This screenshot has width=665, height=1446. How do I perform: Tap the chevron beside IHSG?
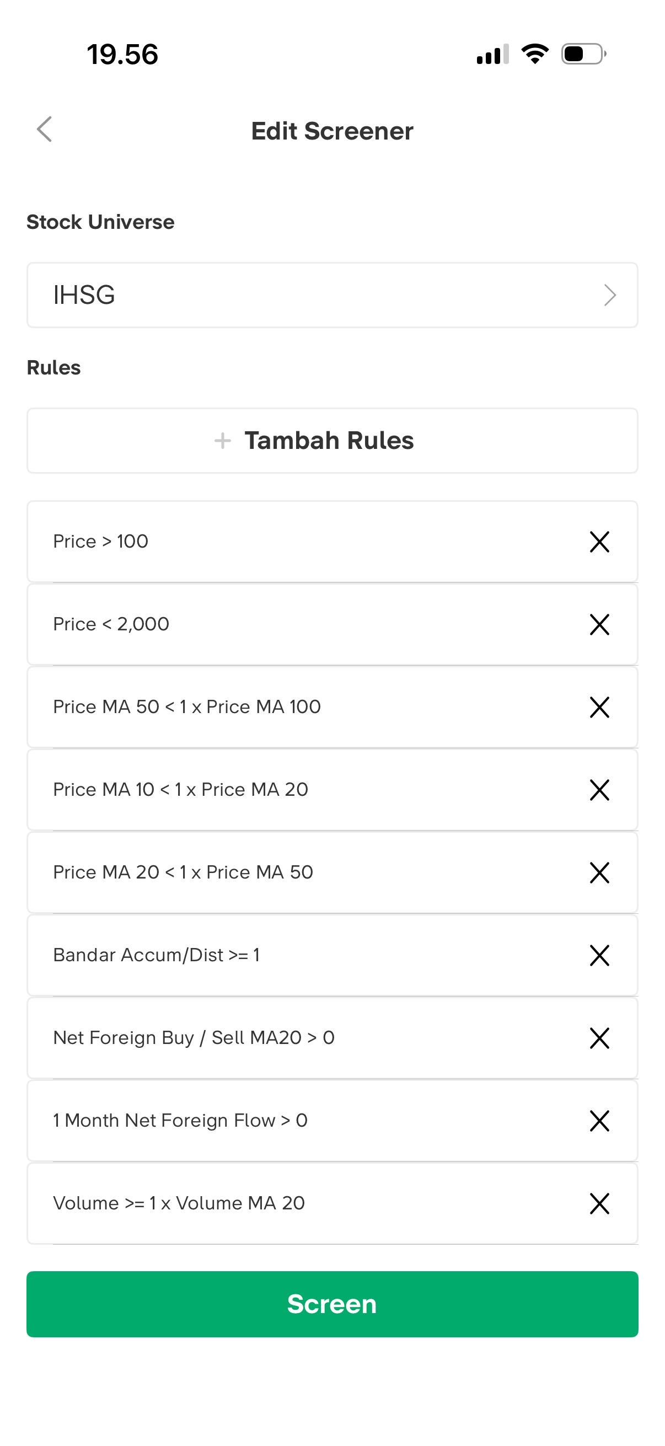[x=609, y=294]
